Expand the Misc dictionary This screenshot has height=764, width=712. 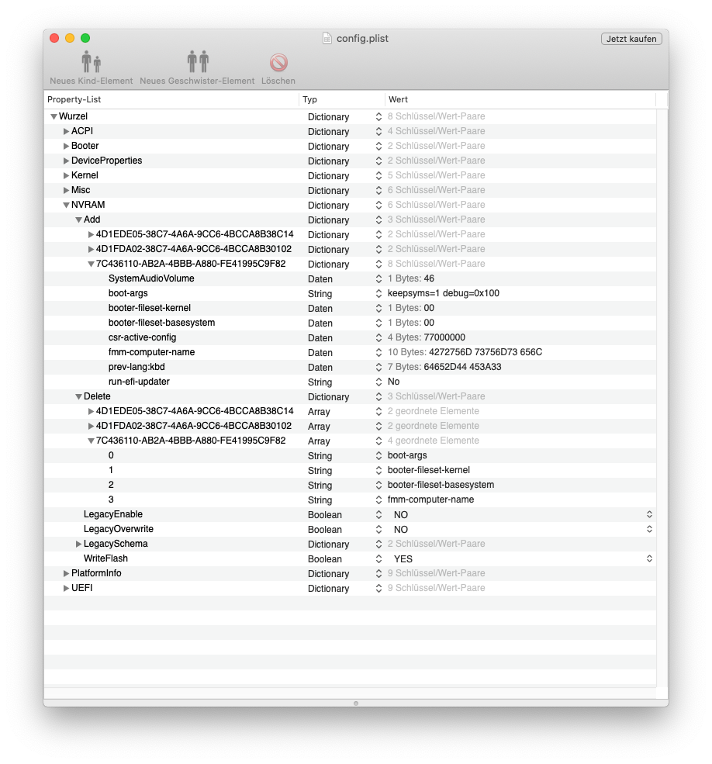click(66, 190)
